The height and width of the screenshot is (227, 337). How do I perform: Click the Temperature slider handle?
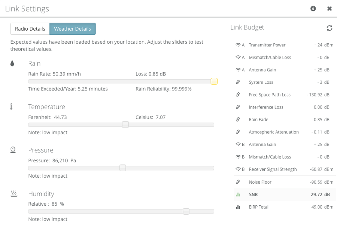[125, 125]
